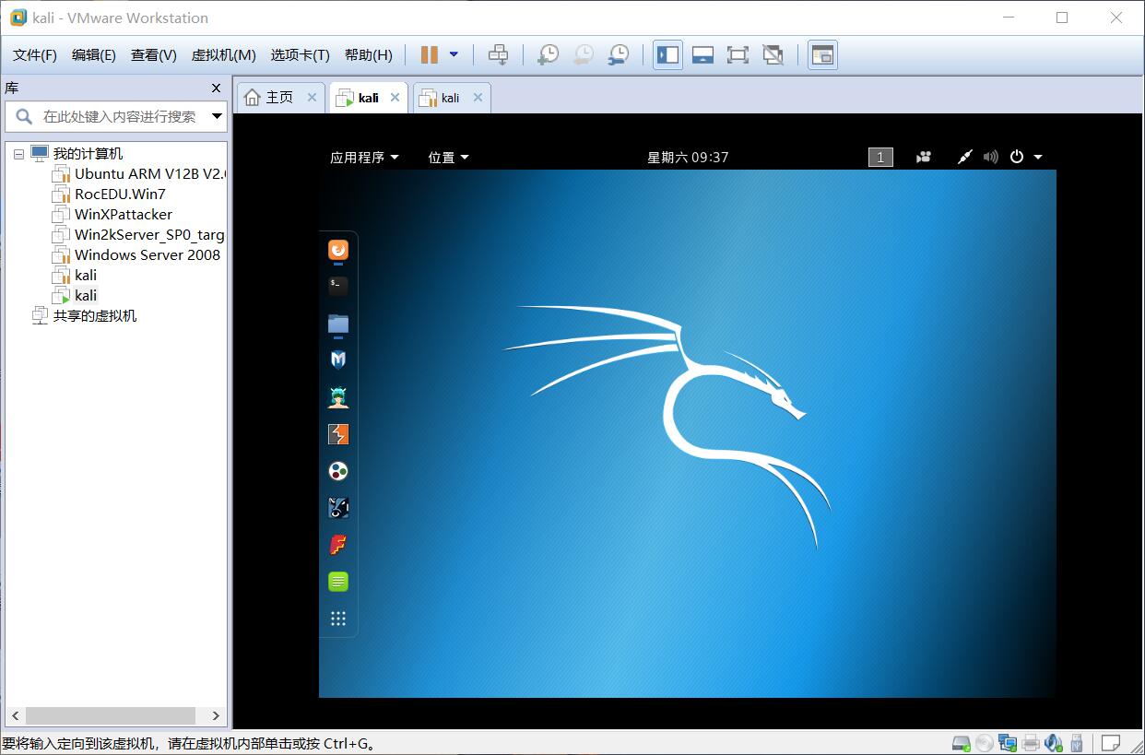Select RocEDU.Win7 virtual machine
Viewport: 1145px width, 755px height.
(x=120, y=194)
